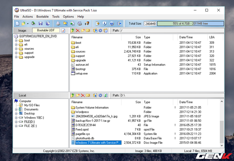
Task: Expand the Desktop node in Local tree
Action: [16, 113]
